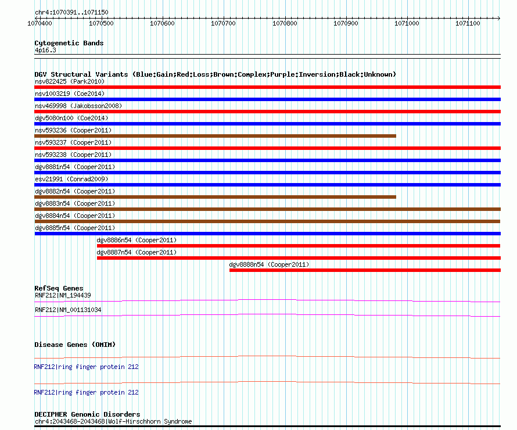This screenshot has width=517, height=430.
Task: Click the blue nsv593238 Cooper2011 bar
Action: 267,160
